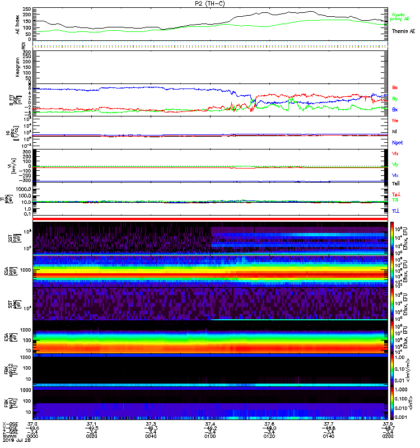Click the blue Bx legend label
This screenshot has height=448, width=420.
coord(395,109)
